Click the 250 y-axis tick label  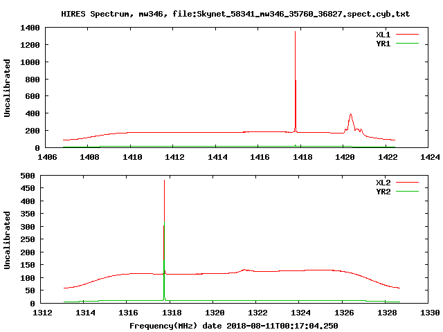(28, 240)
